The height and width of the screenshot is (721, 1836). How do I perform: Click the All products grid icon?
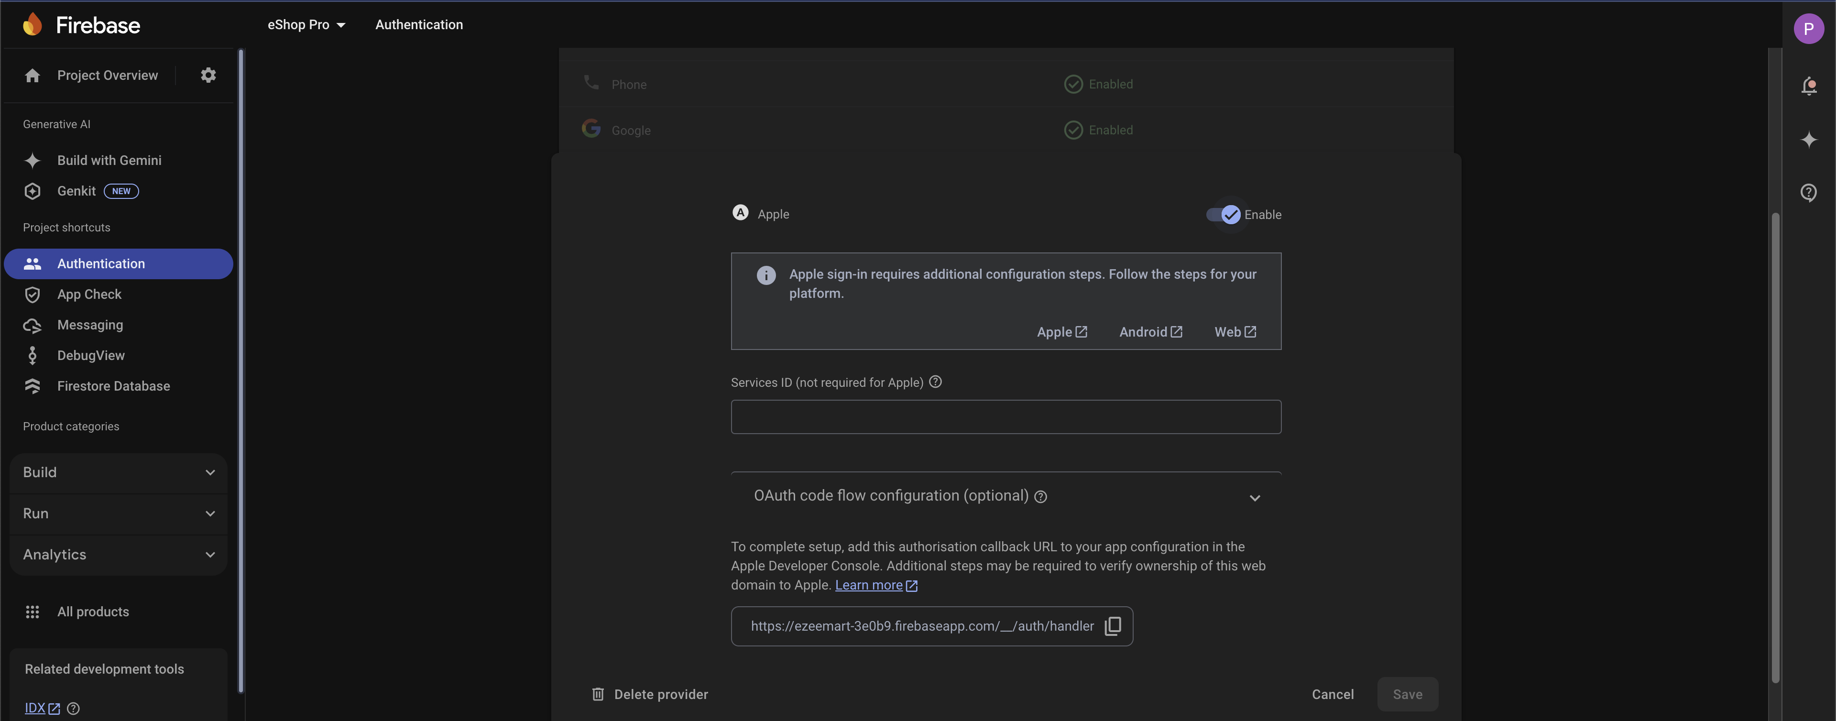click(x=32, y=612)
